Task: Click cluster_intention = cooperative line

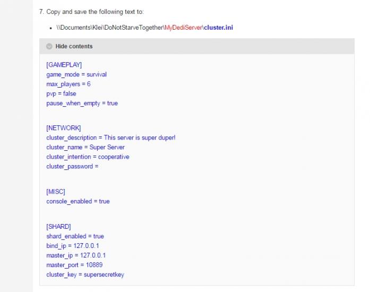Action: 88,157
